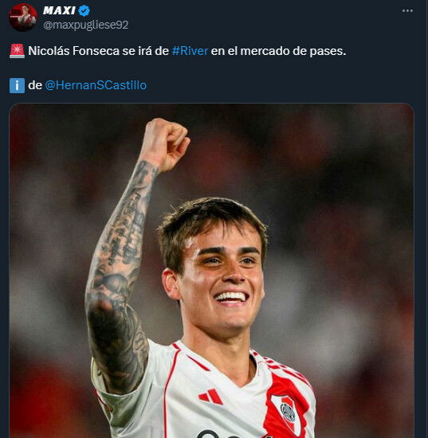Click the River Plate crest on the jersey
428x438 pixels.
(x=288, y=412)
